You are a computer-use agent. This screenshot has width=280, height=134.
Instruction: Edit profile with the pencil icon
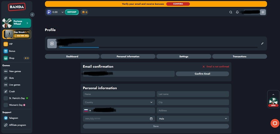click(262, 43)
